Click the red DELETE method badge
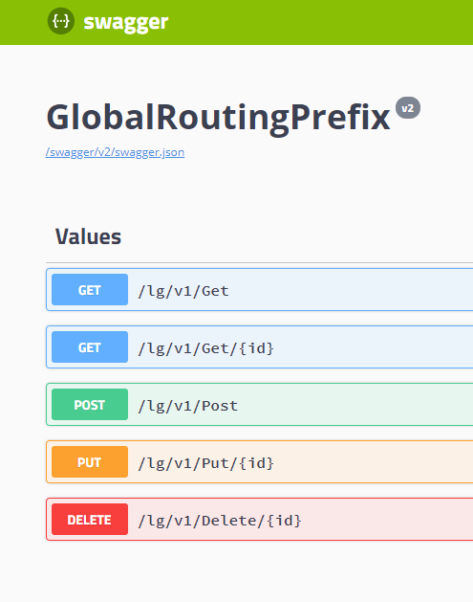 [x=90, y=519]
